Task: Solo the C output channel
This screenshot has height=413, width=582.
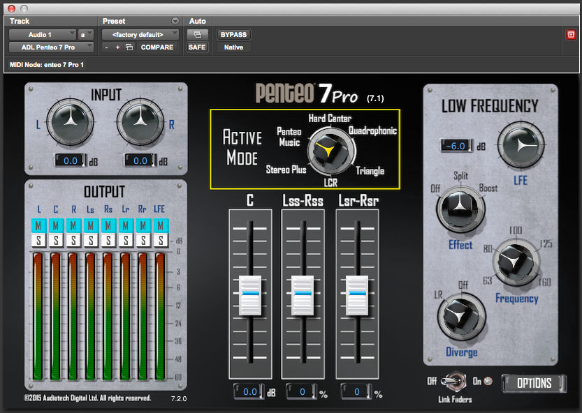Action: click(56, 240)
